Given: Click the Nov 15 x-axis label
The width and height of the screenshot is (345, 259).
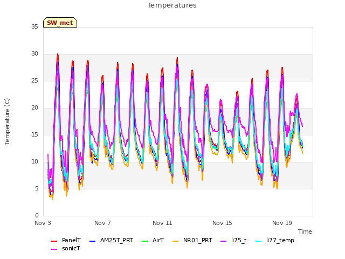Looking at the screenshot, I should point(222,223).
